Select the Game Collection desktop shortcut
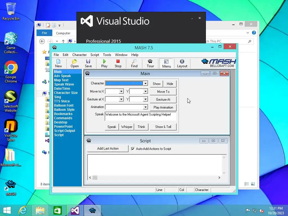 tap(11, 43)
